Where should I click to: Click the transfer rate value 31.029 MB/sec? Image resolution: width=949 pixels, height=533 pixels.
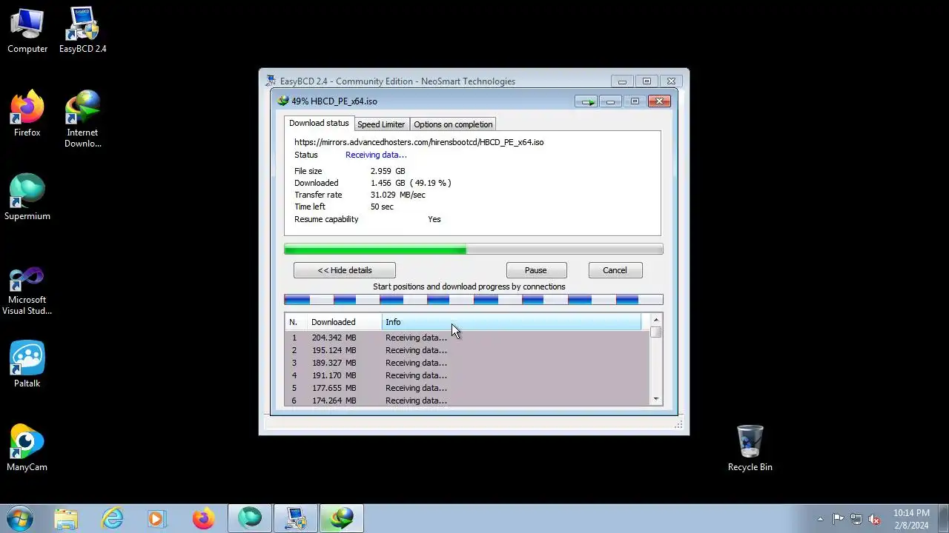click(x=398, y=195)
